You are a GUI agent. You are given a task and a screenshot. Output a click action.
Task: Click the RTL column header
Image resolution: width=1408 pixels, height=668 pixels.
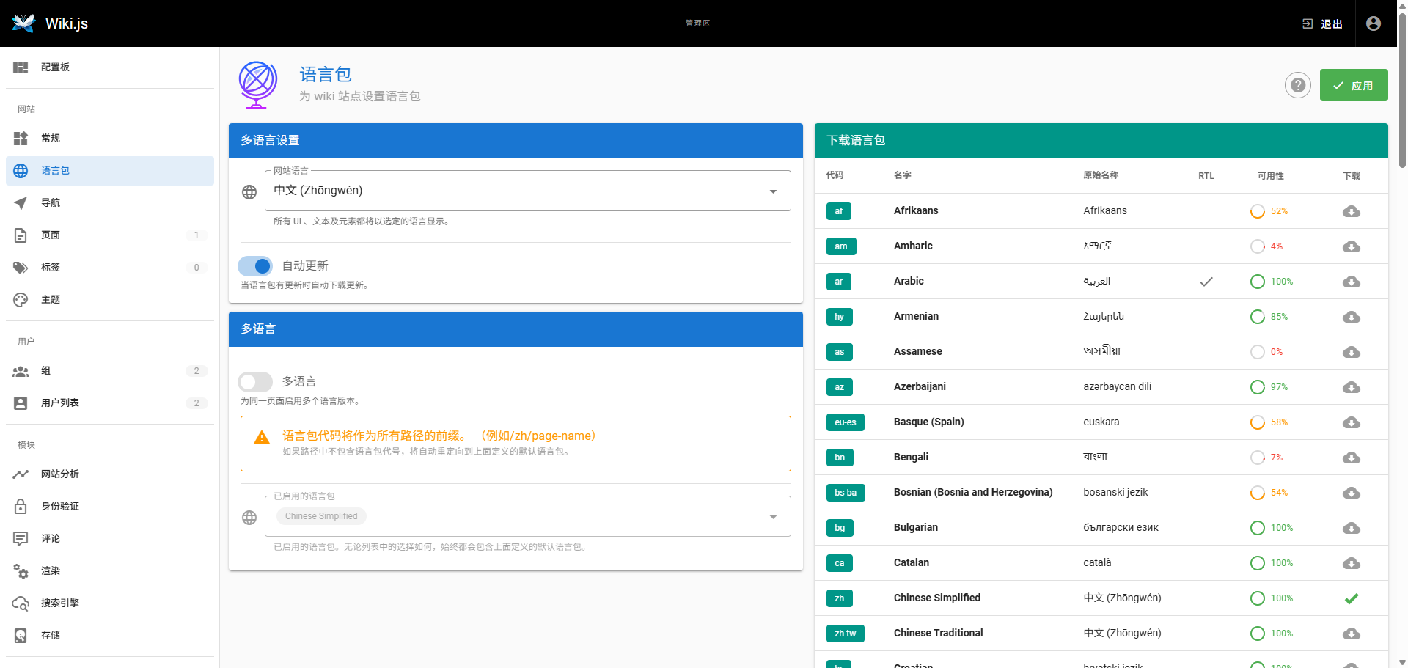[1206, 176]
